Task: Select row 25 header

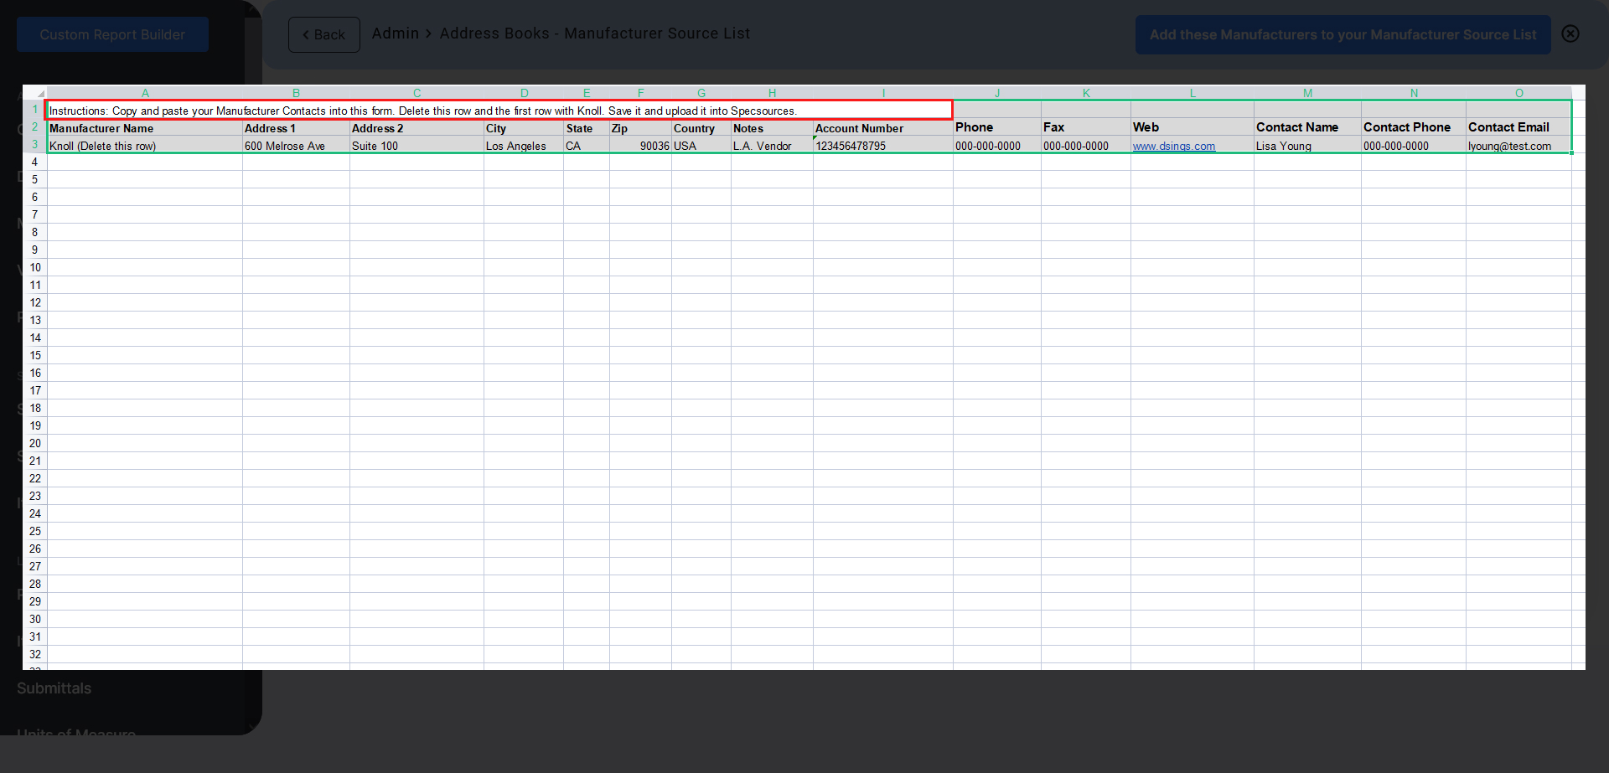Action: pos(35,532)
